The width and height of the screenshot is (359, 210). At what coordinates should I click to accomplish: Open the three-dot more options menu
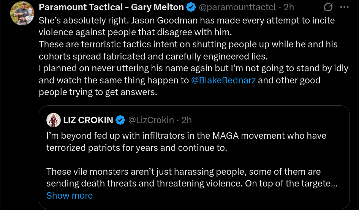(x=344, y=7)
